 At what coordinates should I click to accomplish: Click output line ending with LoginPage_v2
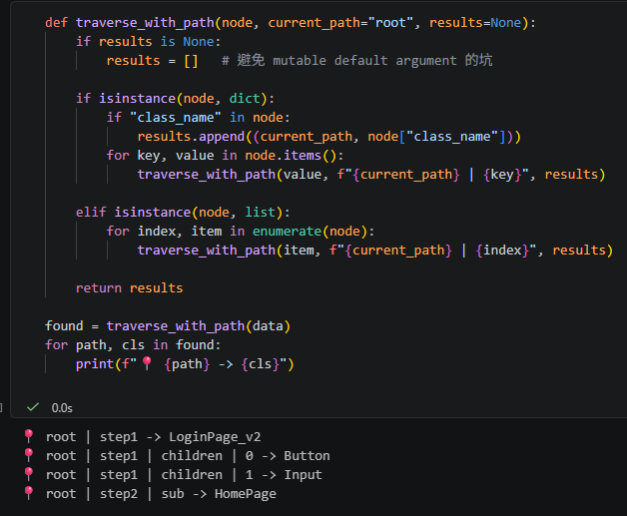143,437
